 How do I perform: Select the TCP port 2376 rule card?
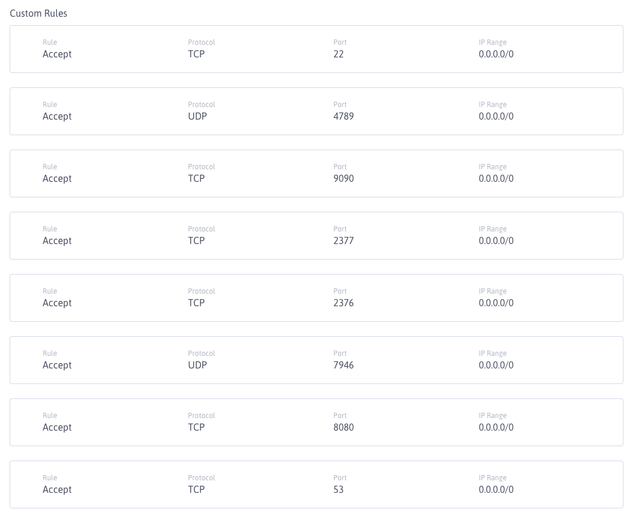coord(316,298)
